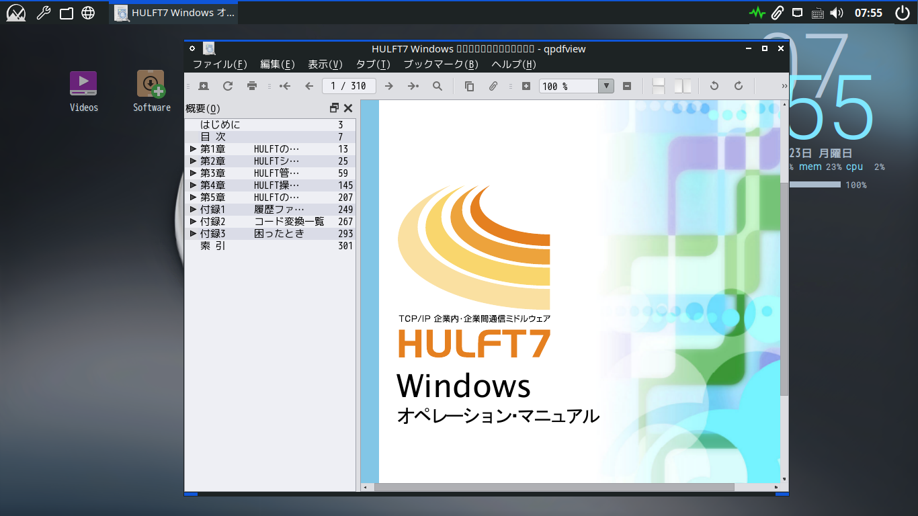Jump to last page arrow
Screen dimensions: 918x516
point(413,86)
